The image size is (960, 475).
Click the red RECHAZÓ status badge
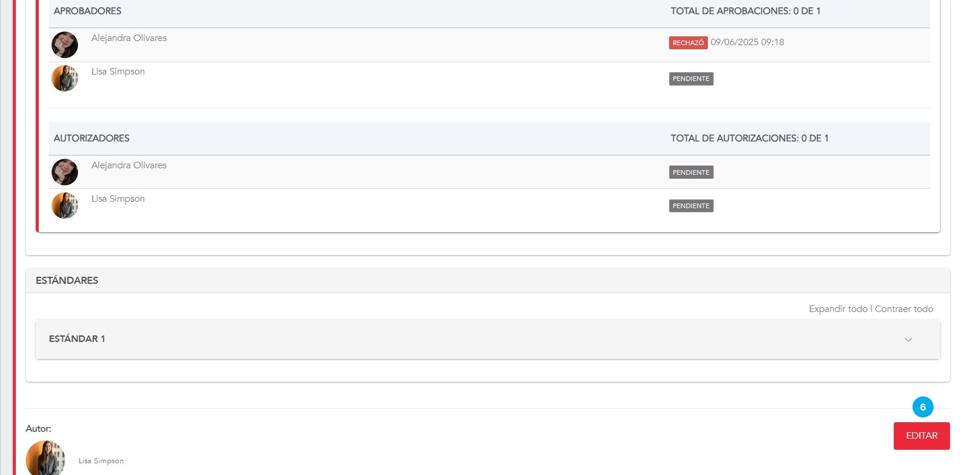(x=688, y=43)
